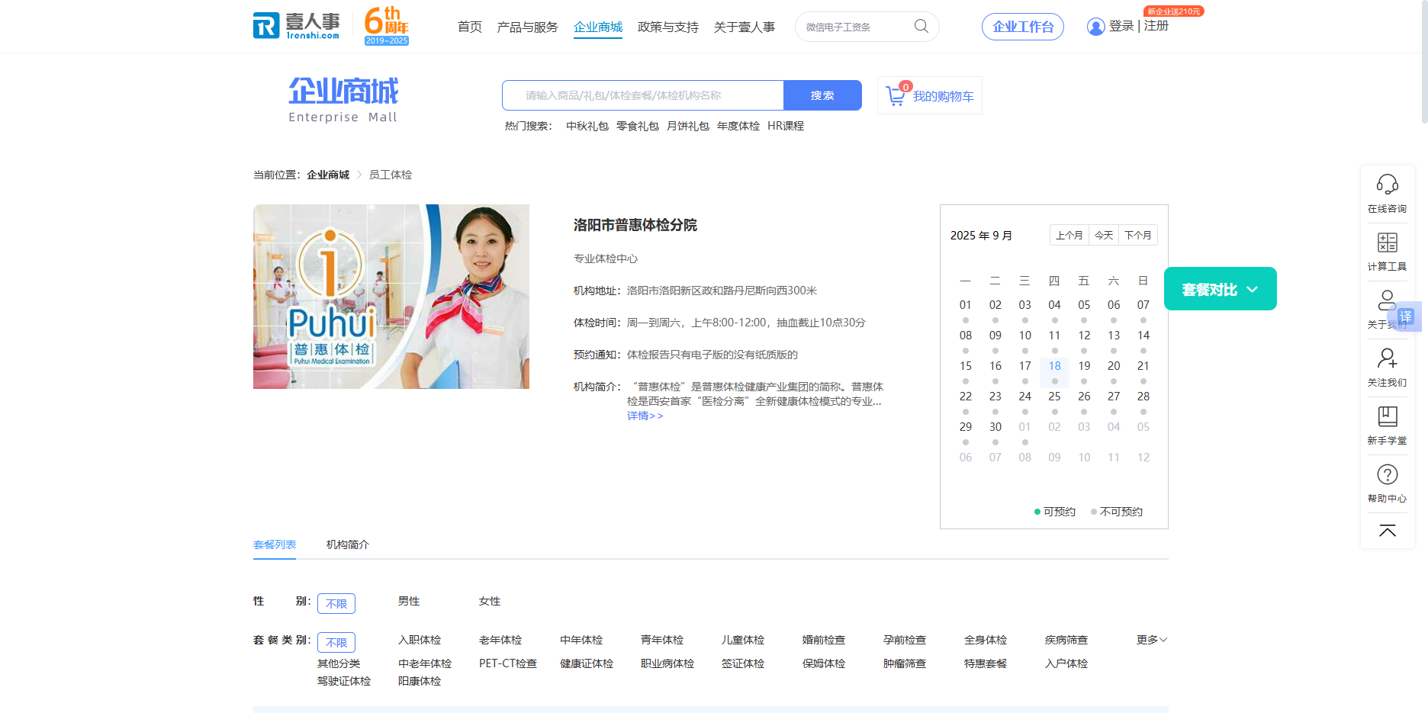The width and height of the screenshot is (1428, 713).
Task: Select PET-CT检查 category filter
Action: pyautogui.click(x=508, y=663)
